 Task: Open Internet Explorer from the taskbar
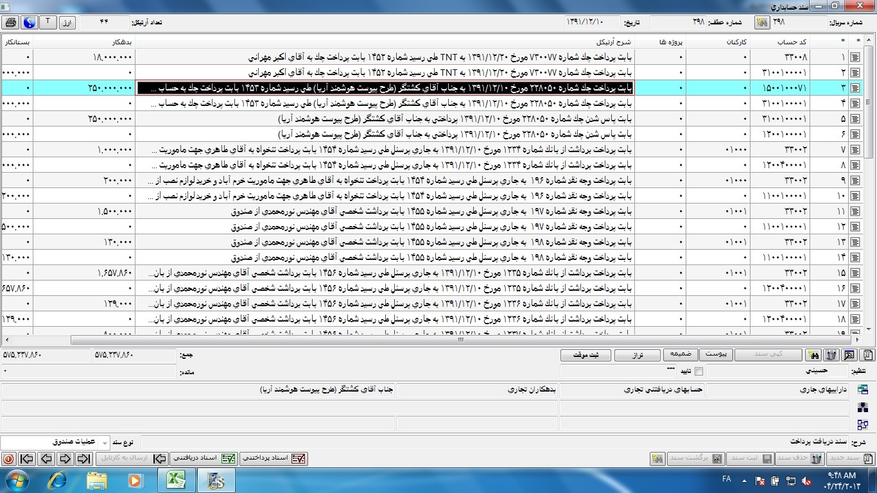click(x=56, y=480)
